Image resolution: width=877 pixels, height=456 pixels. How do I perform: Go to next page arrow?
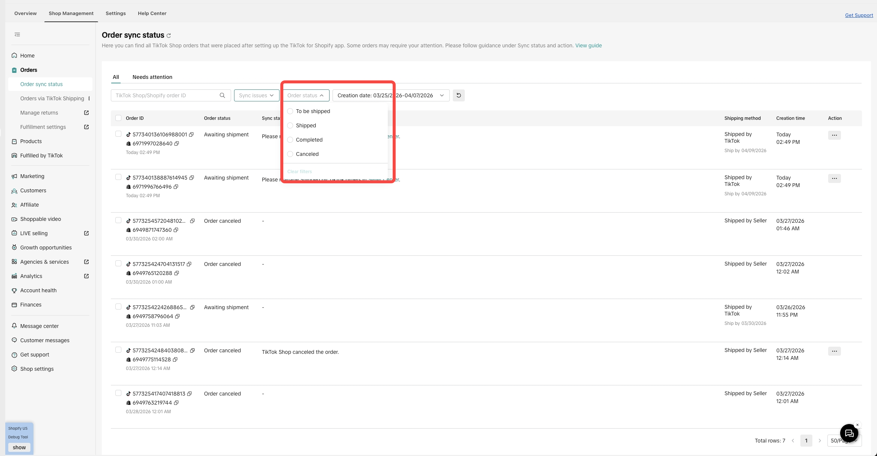[x=820, y=441]
